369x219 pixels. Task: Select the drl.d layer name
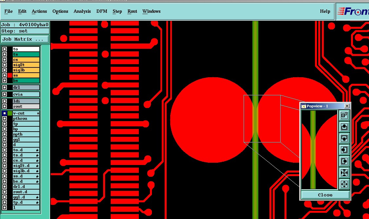[26, 187]
